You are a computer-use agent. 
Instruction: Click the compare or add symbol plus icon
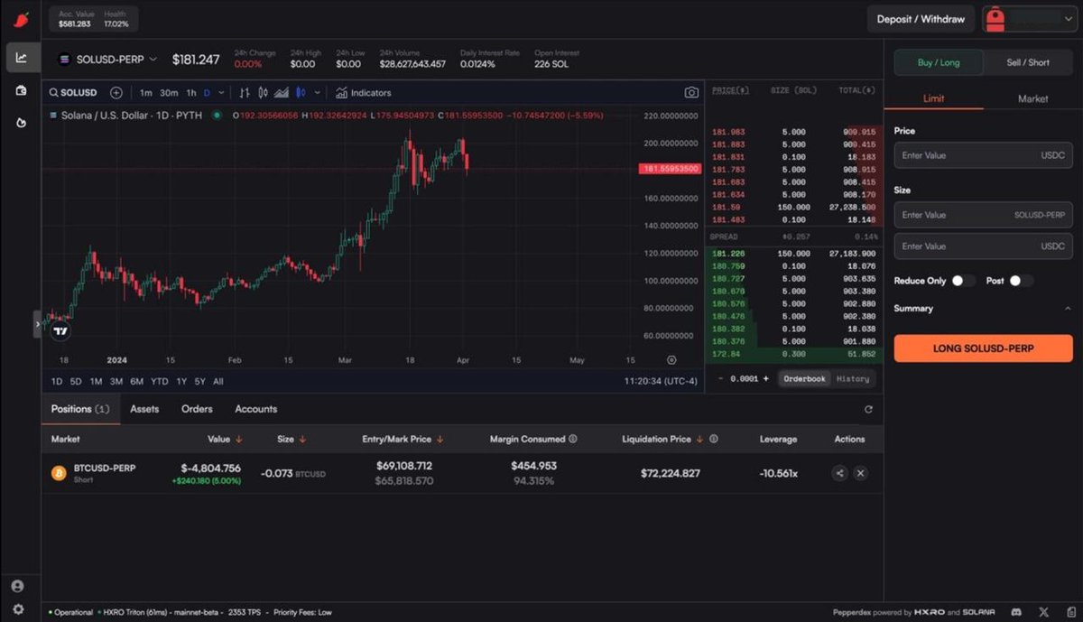tap(116, 92)
